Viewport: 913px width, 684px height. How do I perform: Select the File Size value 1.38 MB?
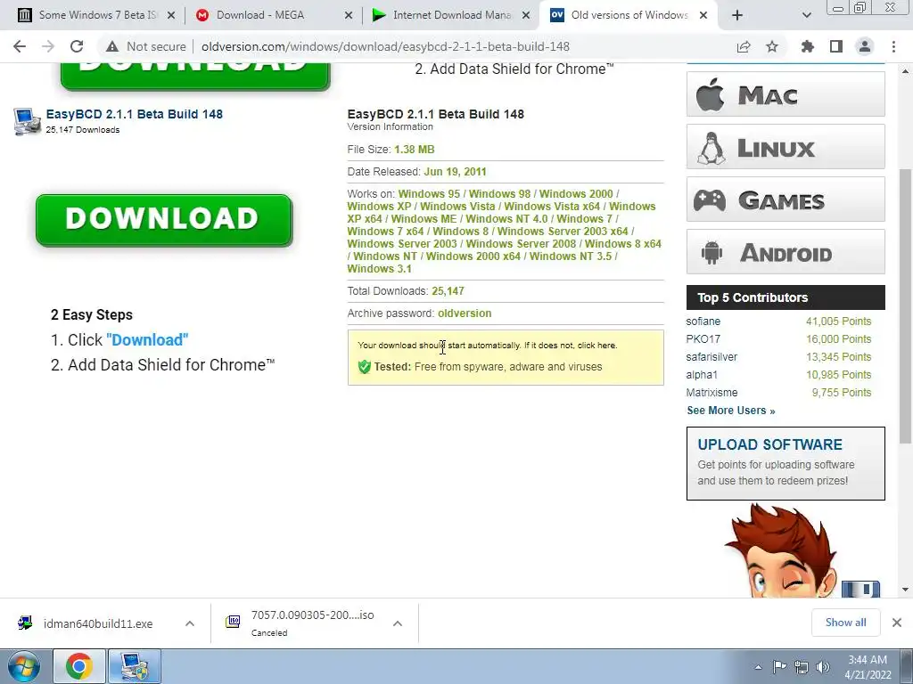tap(414, 150)
